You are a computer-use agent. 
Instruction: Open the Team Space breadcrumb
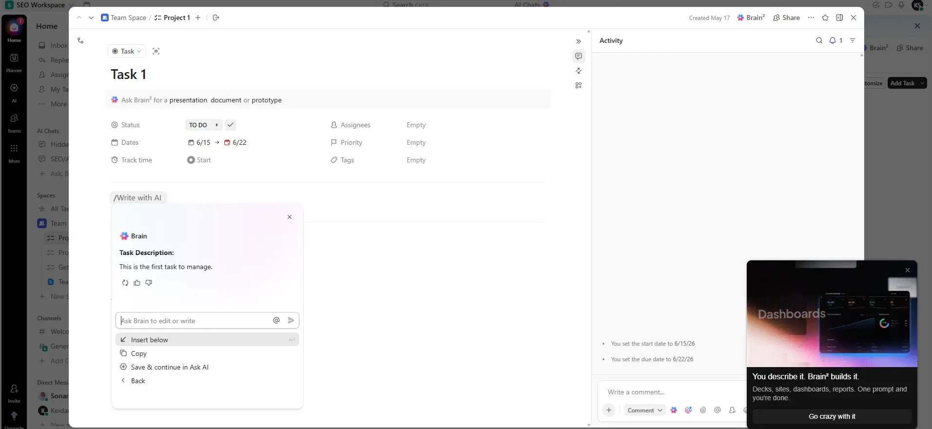[124, 18]
